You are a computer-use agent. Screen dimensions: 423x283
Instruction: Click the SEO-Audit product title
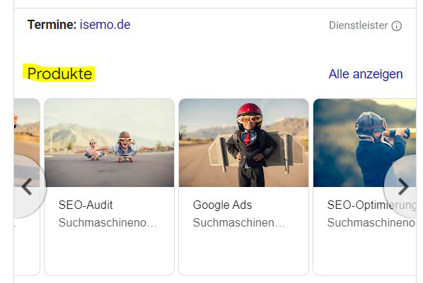86,205
